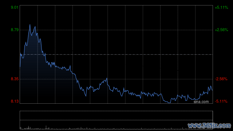The width and height of the screenshot is (233, 131).
Task: Click the 8.35 price axis label
Action: [15, 79]
